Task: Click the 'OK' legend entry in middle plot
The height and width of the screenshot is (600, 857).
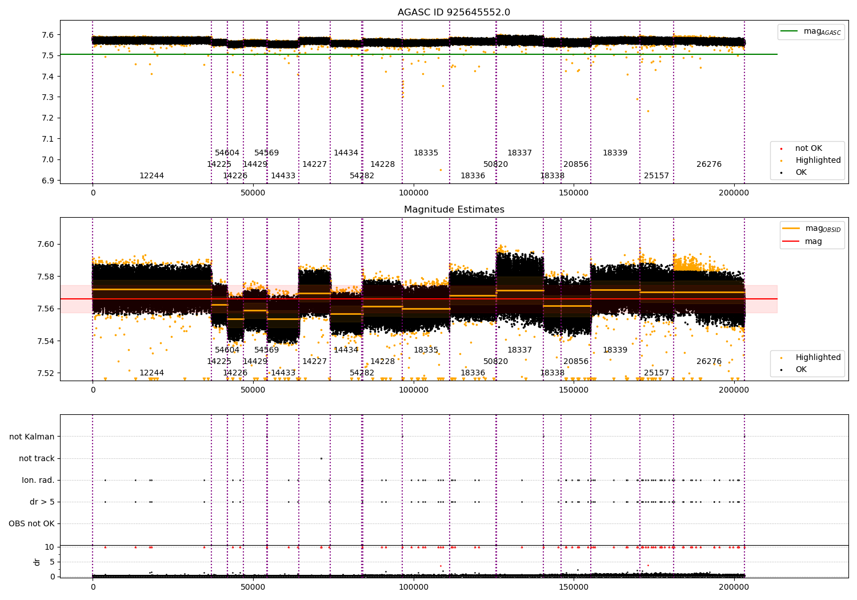Action: (794, 370)
